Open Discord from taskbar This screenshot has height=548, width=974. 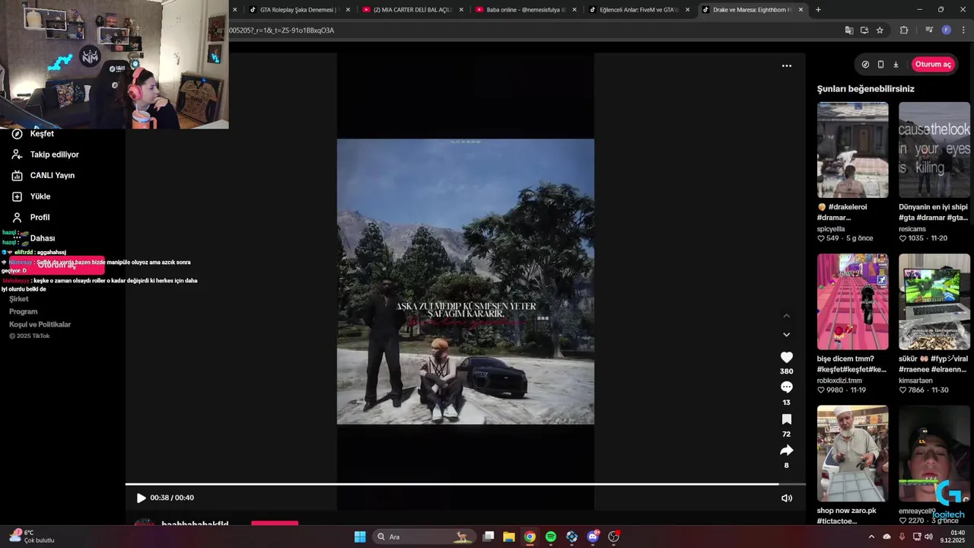593,537
